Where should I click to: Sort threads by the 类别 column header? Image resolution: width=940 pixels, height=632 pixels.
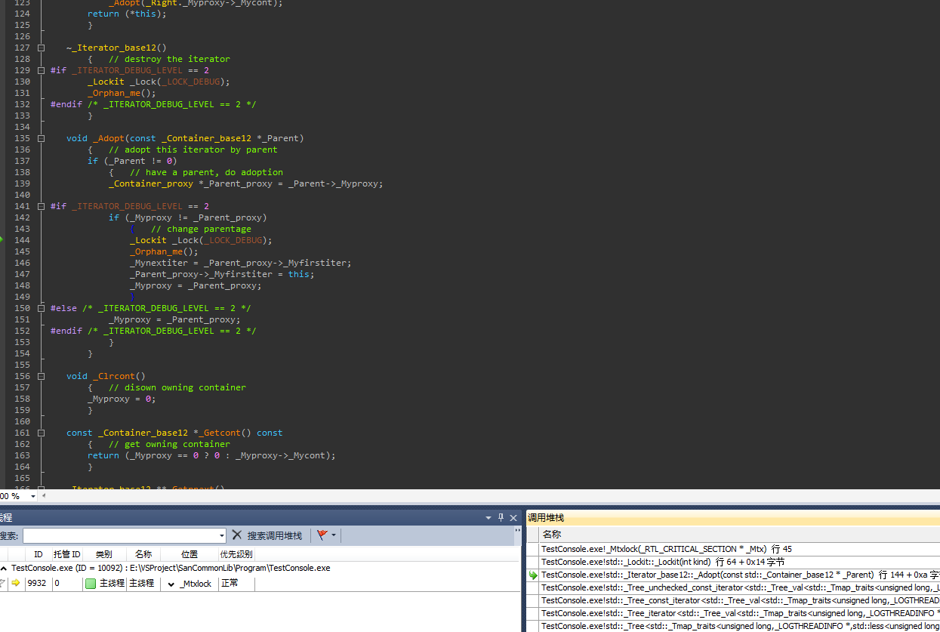pyautogui.click(x=103, y=554)
